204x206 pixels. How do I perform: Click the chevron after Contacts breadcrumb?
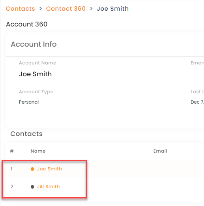pos(41,9)
